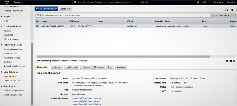Switch to the Monitoring tab
Viewport: 237px width, 106px height.
coord(99,67)
